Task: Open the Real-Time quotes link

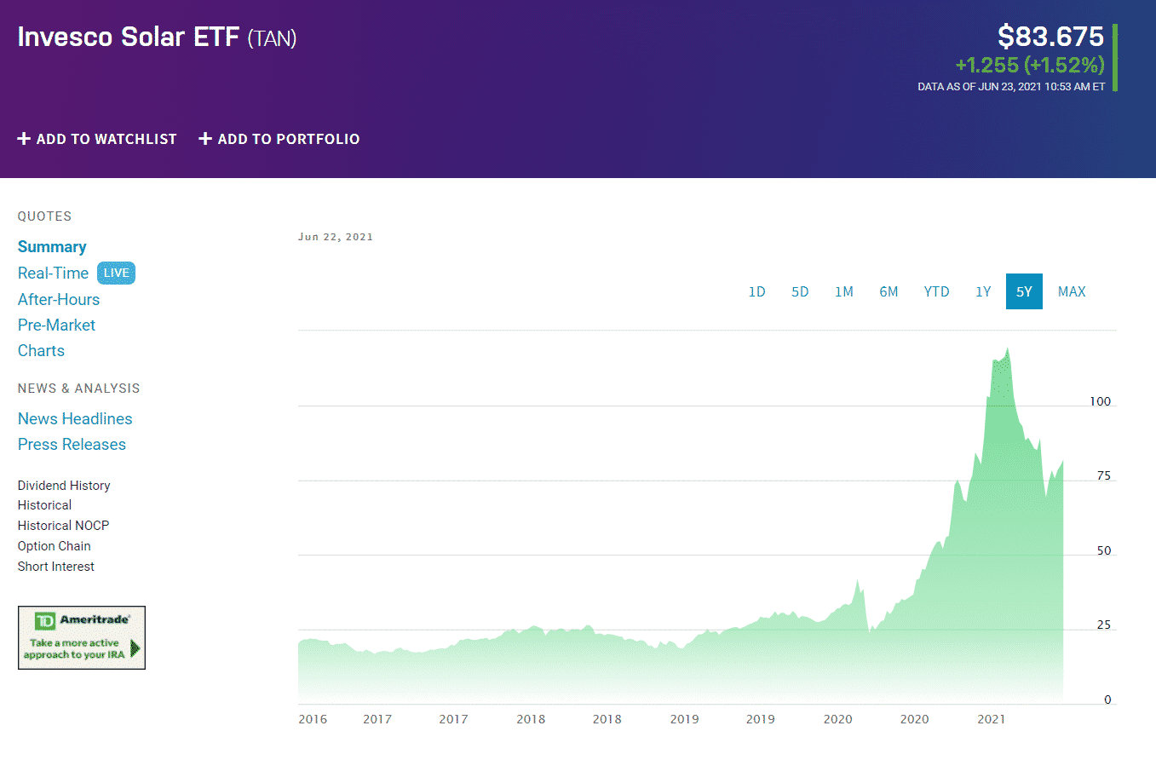Action: (x=53, y=273)
